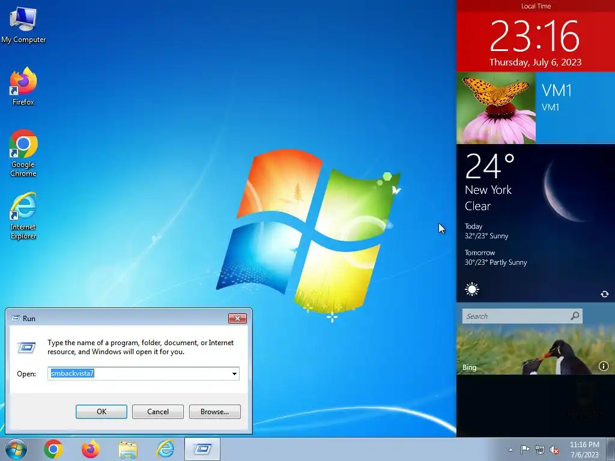Click Cancel in the Run dialog
The width and height of the screenshot is (615, 461).
(158, 412)
